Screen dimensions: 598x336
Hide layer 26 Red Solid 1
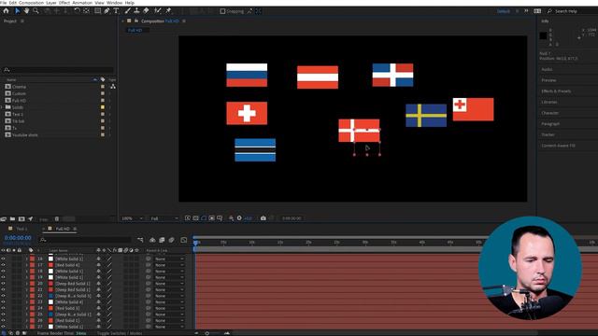click(x=3, y=320)
